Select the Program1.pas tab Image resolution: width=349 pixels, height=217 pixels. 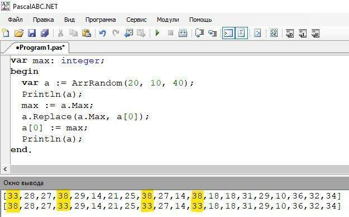coord(40,48)
